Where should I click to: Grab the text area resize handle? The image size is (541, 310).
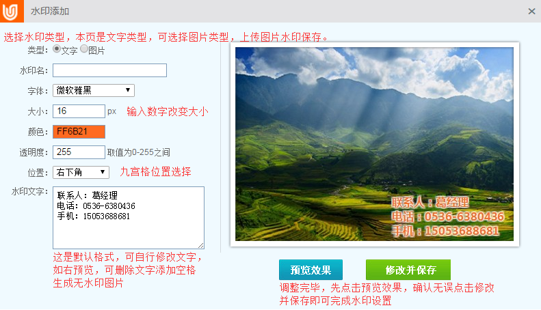201,245
